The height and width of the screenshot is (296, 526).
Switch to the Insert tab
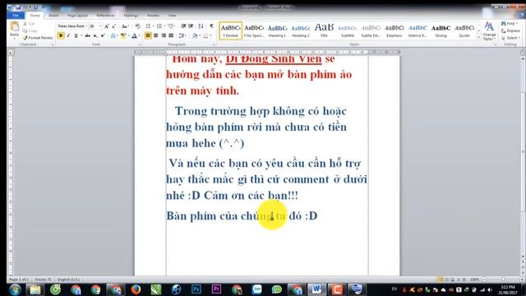53,16
